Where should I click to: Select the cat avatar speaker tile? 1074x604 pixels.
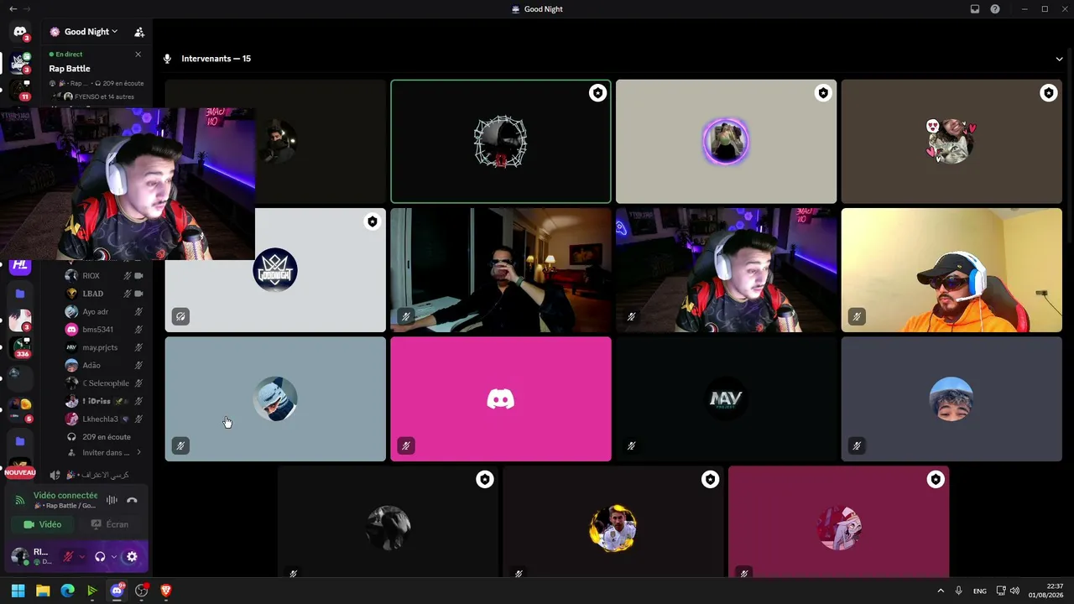point(951,142)
